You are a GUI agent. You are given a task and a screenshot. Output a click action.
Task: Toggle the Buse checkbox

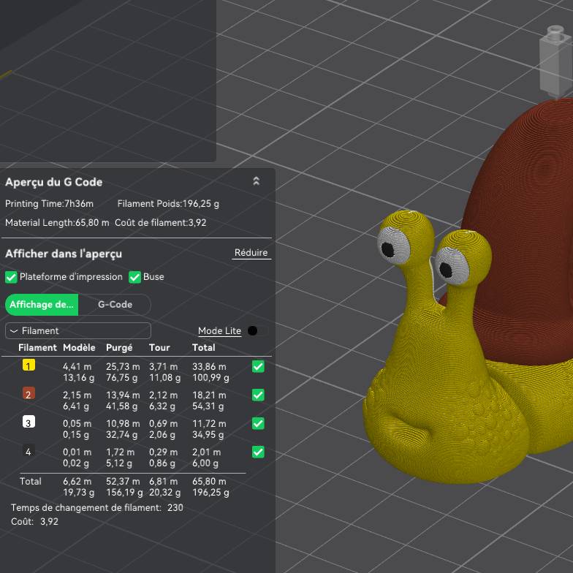[x=134, y=277]
